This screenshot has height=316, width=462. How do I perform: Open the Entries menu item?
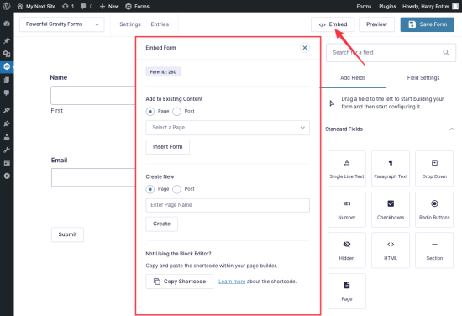pos(160,24)
